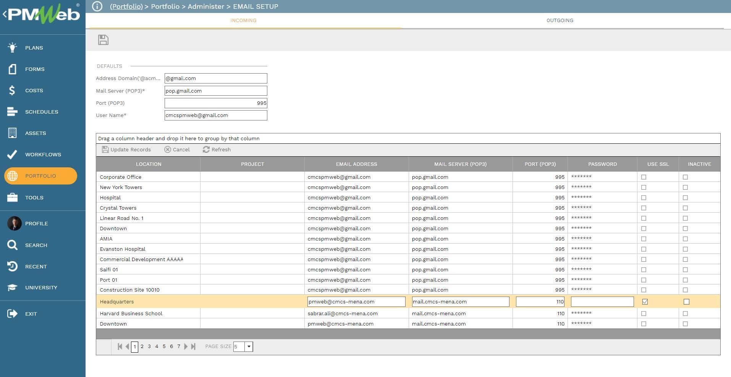Click the Portfolio globe icon
This screenshot has width=731, height=377.
[12, 176]
